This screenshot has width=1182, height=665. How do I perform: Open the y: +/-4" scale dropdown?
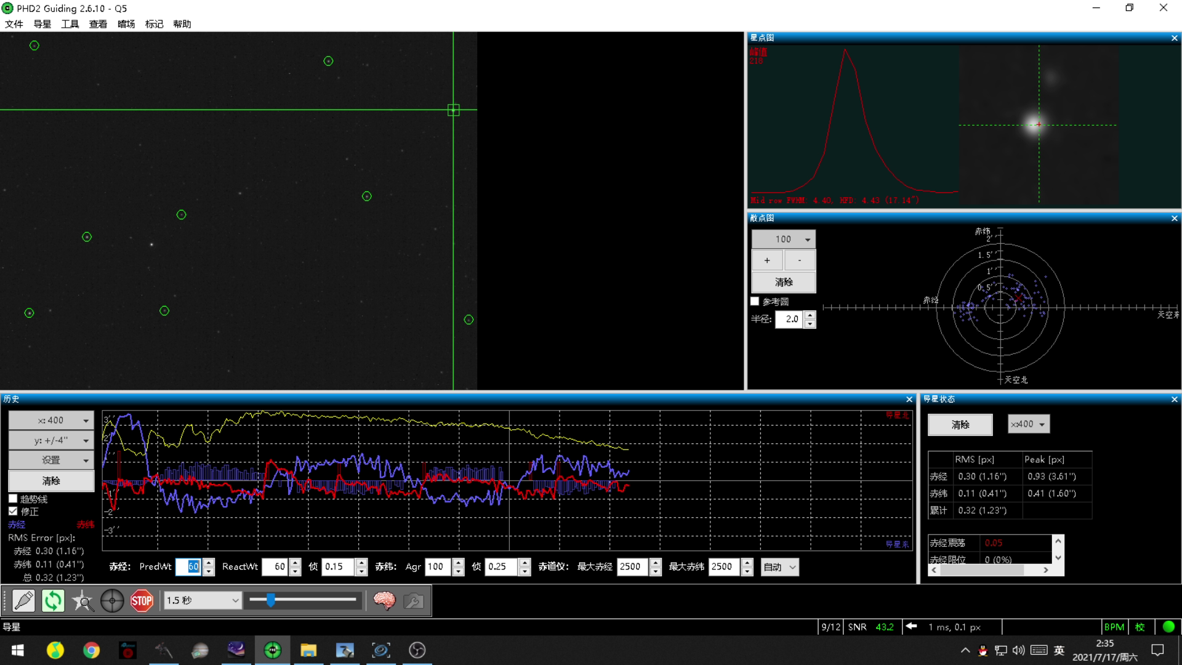51,440
